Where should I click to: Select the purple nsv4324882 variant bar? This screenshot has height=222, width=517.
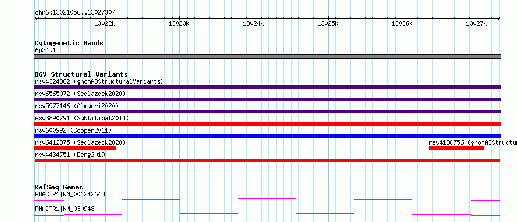point(267,87)
